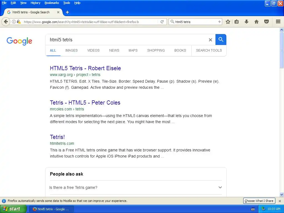Click the magnifier icon in Firefox search box

pos(172,22)
